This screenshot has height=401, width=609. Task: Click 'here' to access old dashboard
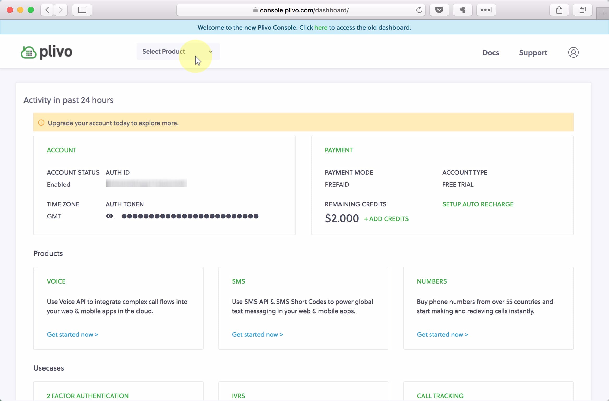[321, 27]
